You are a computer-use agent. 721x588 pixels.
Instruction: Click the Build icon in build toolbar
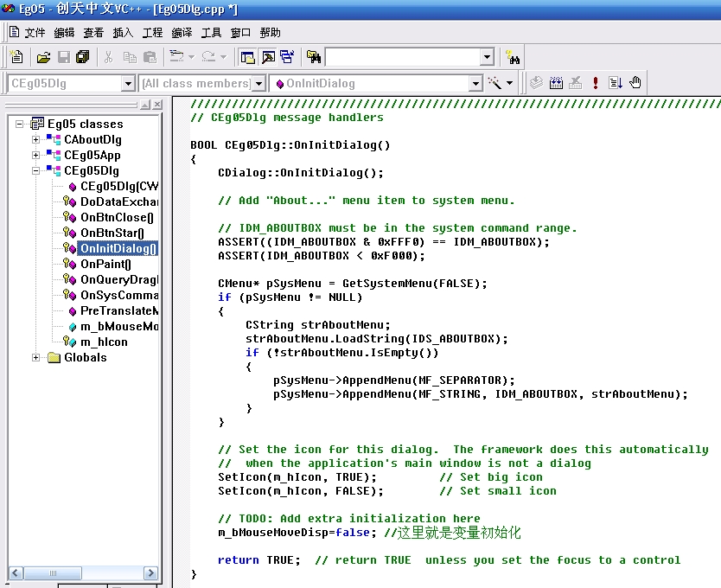coord(556,83)
